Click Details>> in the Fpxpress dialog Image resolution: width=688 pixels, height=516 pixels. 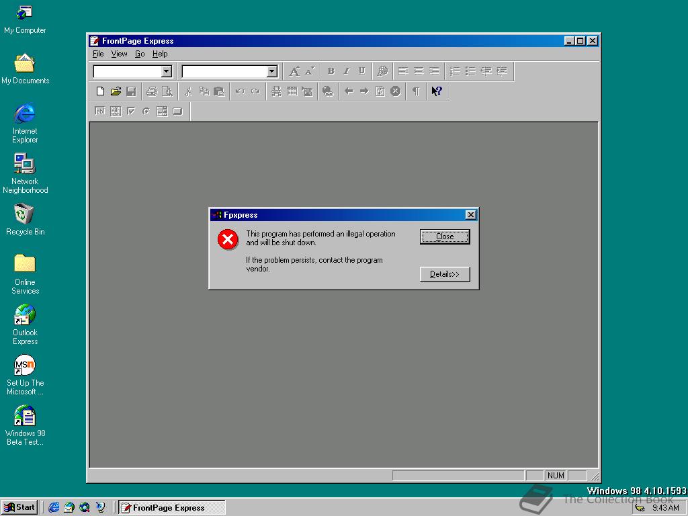445,274
